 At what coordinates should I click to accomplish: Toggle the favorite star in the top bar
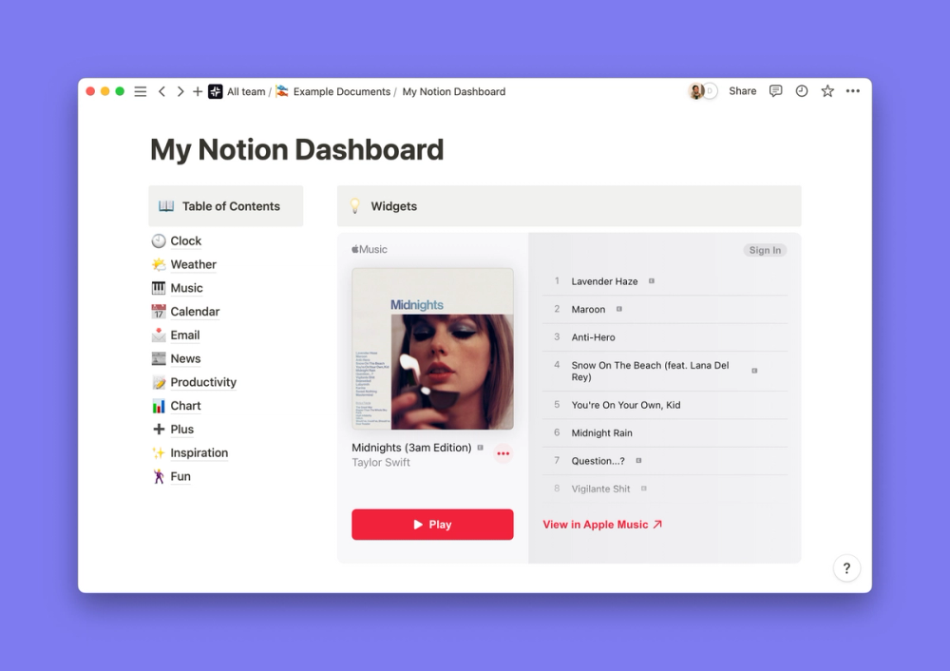tap(826, 90)
